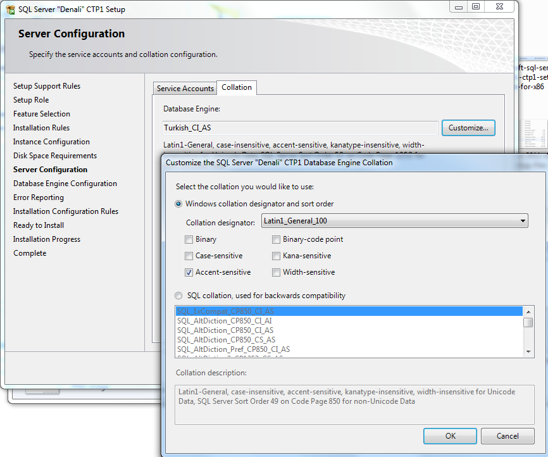Click Ready to Install step
The width and height of the screenshot is (548, 457).
point(39,225)
